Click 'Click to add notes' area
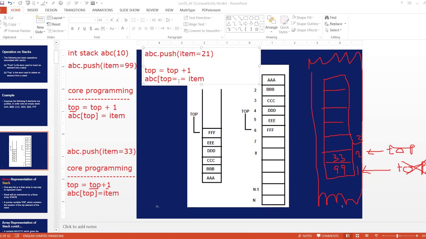426x239 pixels. click(80, 227)
